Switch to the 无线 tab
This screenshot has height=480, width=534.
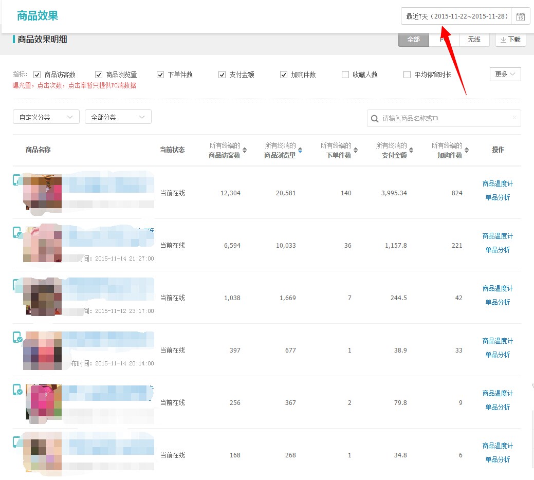[x=474, y=40]
